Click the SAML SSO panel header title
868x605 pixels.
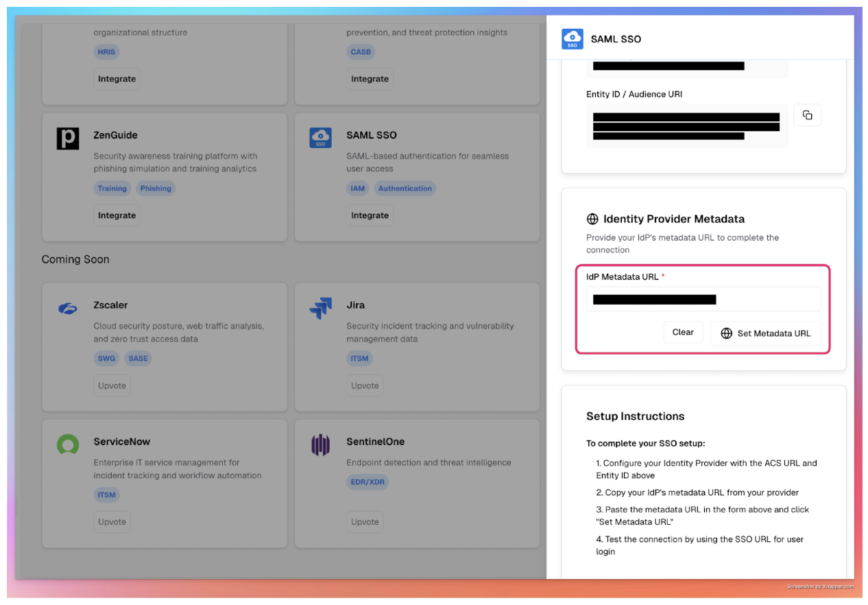coord(616,39)
